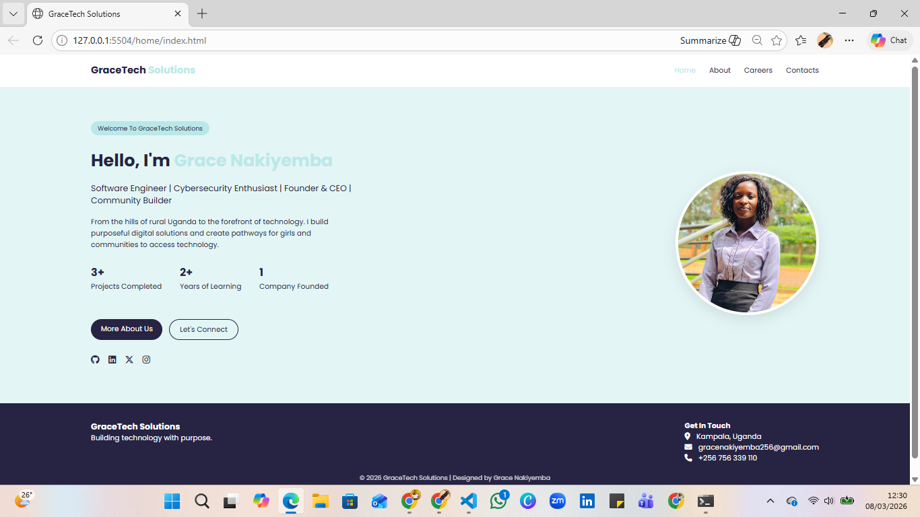Open the Instagram social icon link
This screenshot has height=517, width=920.
pyautogui.click(x=146, y=359)
